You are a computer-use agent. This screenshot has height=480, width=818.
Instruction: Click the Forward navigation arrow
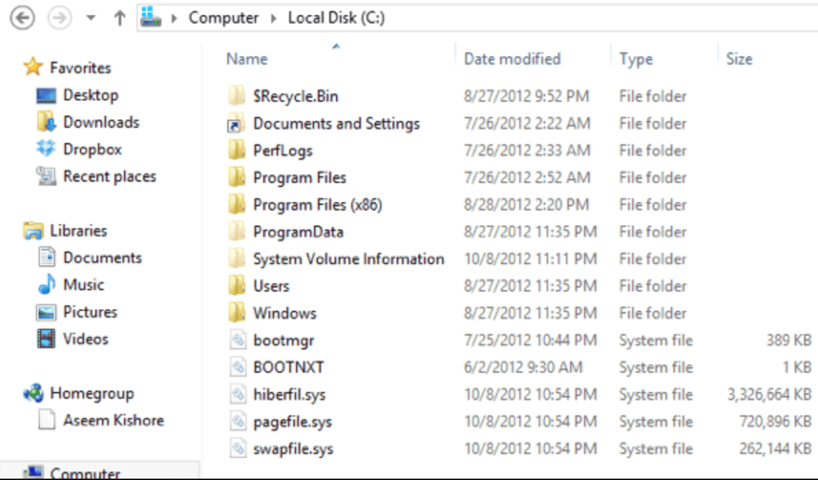point(59,18)
